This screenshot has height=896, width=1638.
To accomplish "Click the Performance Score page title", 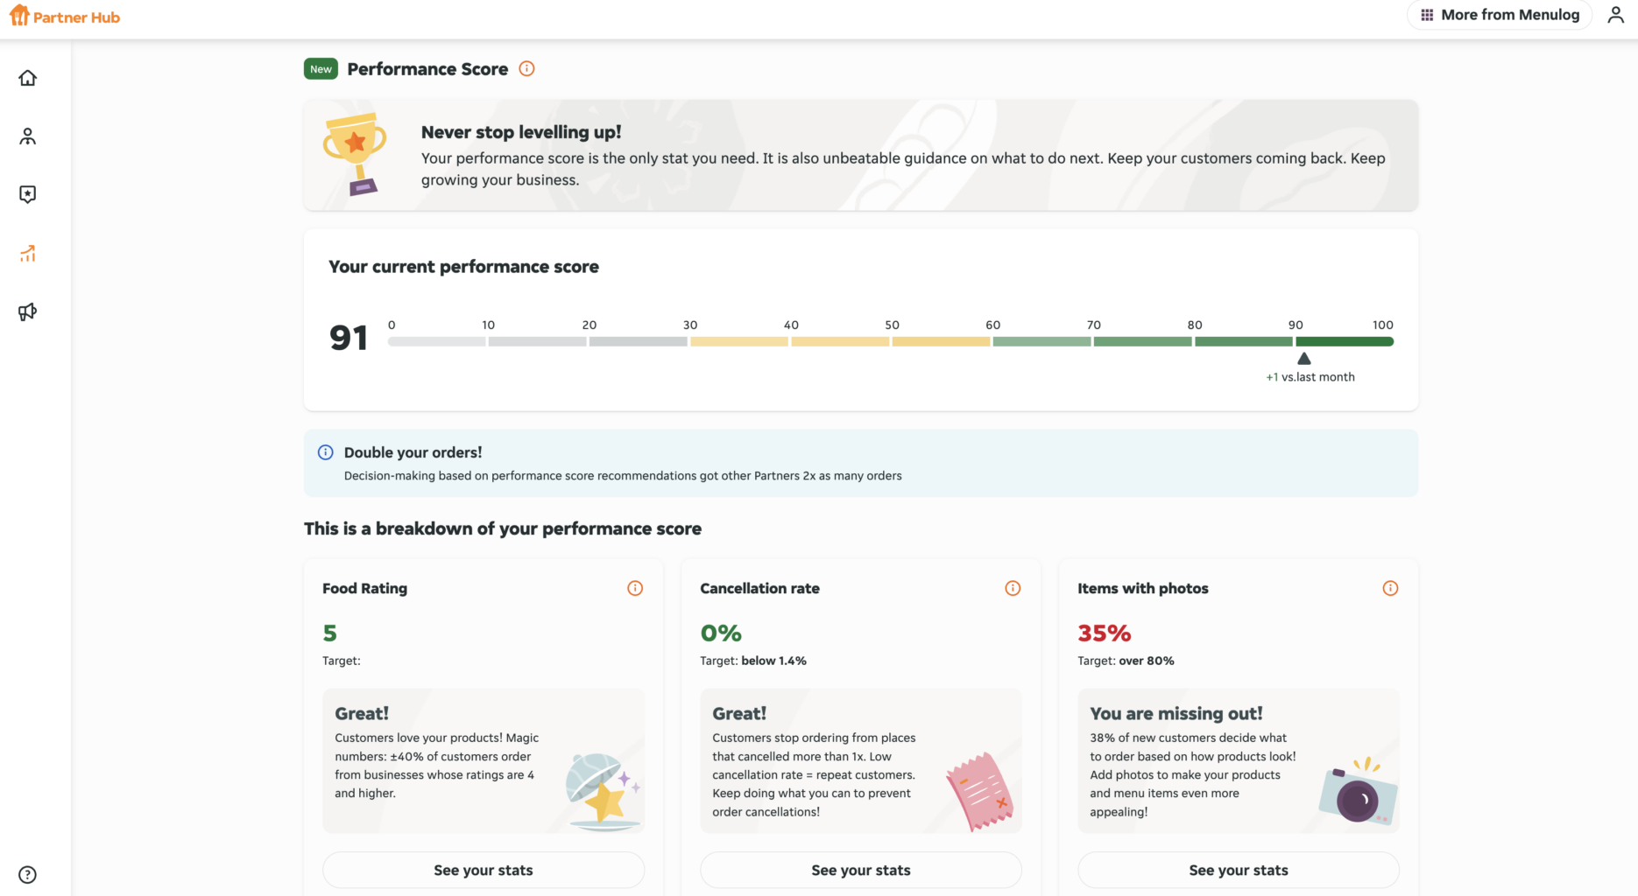I will click(427, 69).
